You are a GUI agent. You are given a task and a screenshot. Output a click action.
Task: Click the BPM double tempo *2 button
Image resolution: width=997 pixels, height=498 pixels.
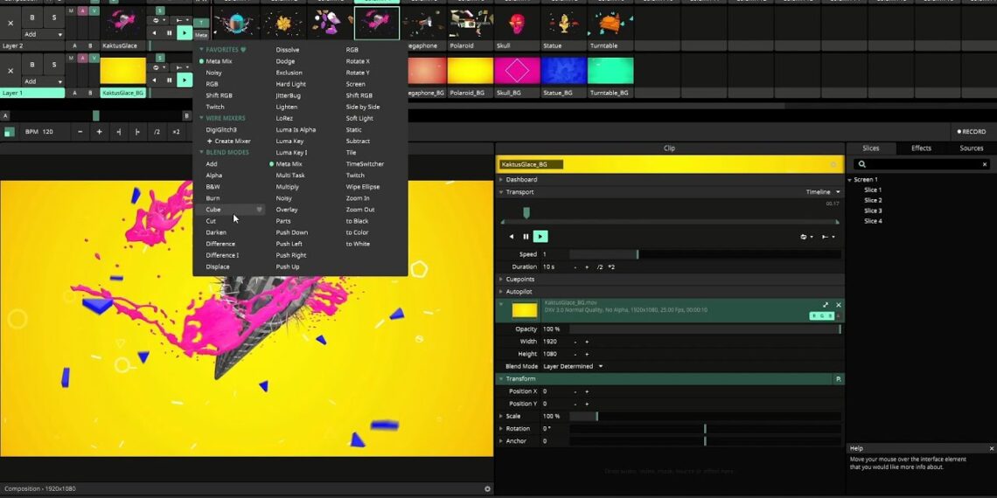click(176, 132)
